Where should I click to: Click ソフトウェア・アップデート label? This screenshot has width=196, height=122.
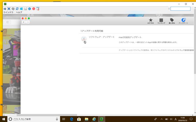[x=102, y=37]
